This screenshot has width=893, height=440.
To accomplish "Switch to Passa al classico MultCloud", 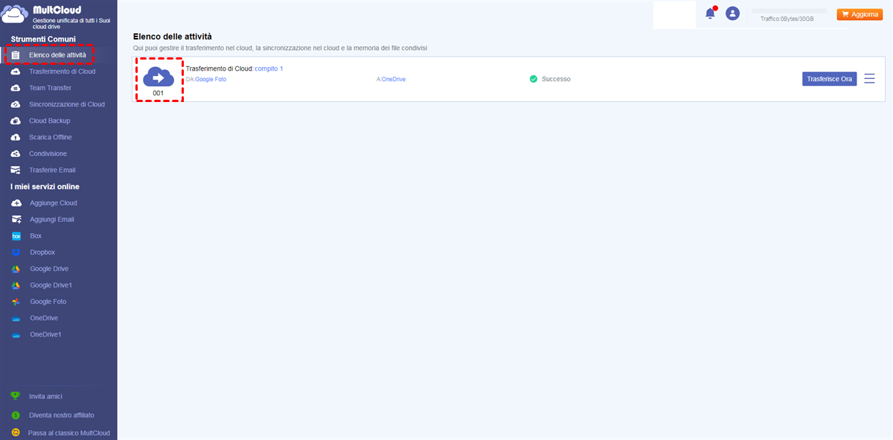I will [69, 433].
